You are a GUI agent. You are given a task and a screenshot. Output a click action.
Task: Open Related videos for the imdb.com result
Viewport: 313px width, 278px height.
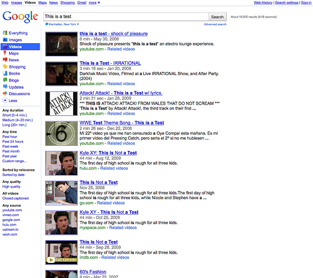click(x=115, y=257)
